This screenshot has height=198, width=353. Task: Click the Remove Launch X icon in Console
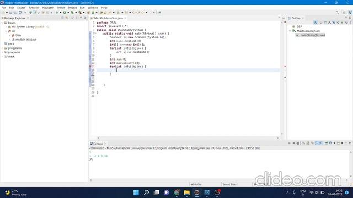[x=293, y=143]
